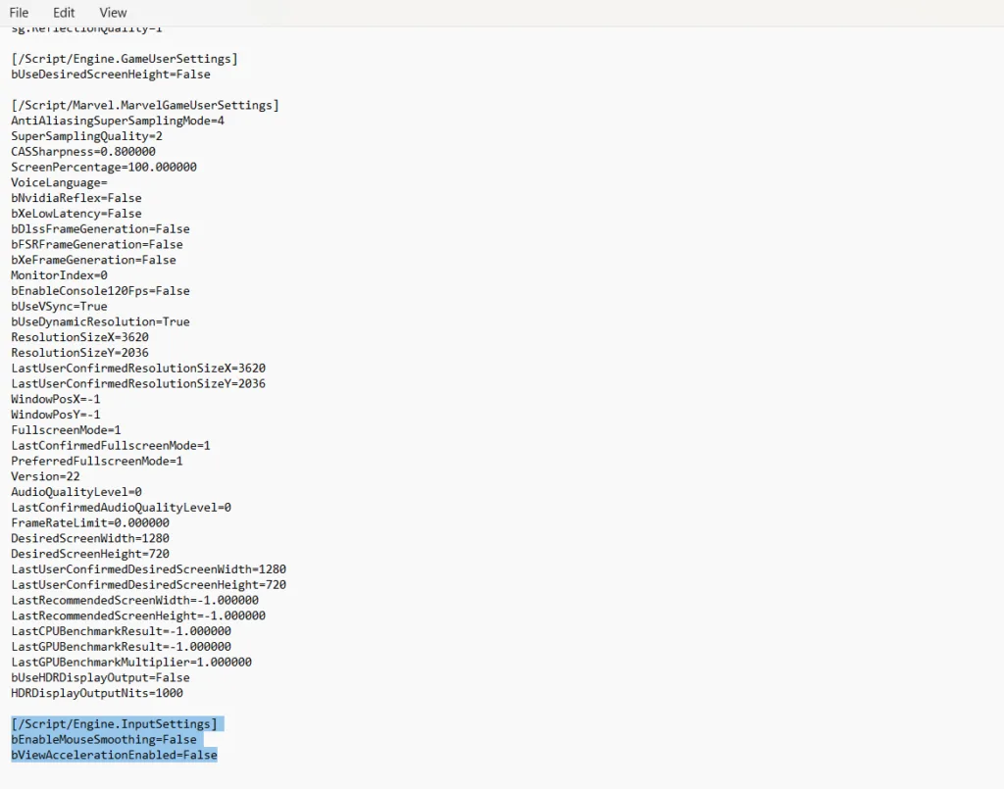The image size is (1004, 789).
Task: Click the AudioQualityLevel=0 line
Action: pos(76,492)
